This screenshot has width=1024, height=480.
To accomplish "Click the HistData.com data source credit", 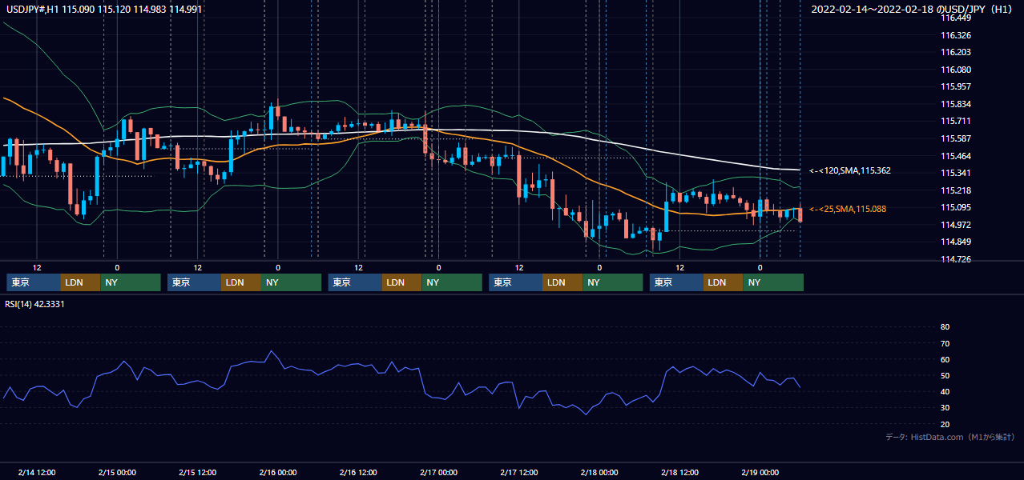I will pyautogui.click(x=950, y=438).
